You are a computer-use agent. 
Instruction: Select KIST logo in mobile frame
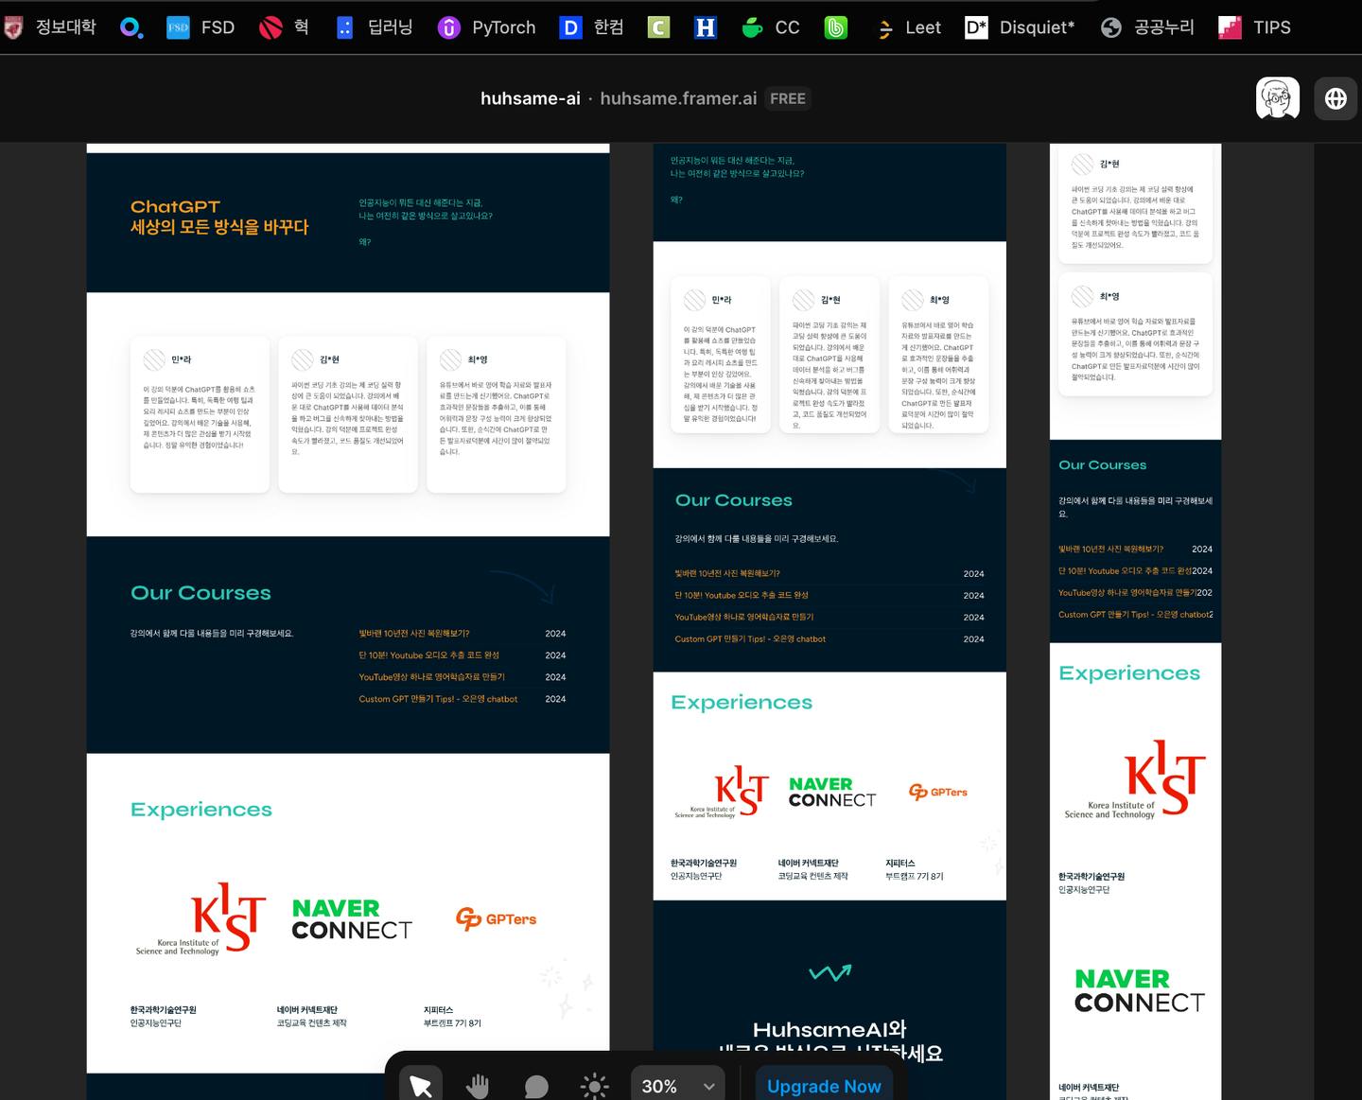1135,779
